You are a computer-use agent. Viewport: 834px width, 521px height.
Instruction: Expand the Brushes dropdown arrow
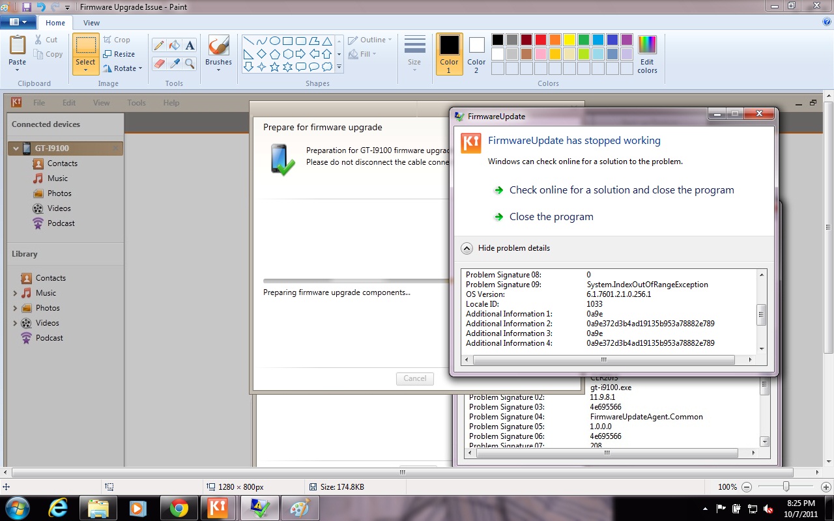[x=218, y=70]
